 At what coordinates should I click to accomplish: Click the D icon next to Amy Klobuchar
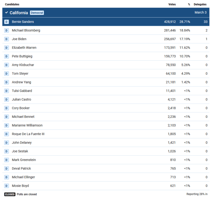point(6,65)
